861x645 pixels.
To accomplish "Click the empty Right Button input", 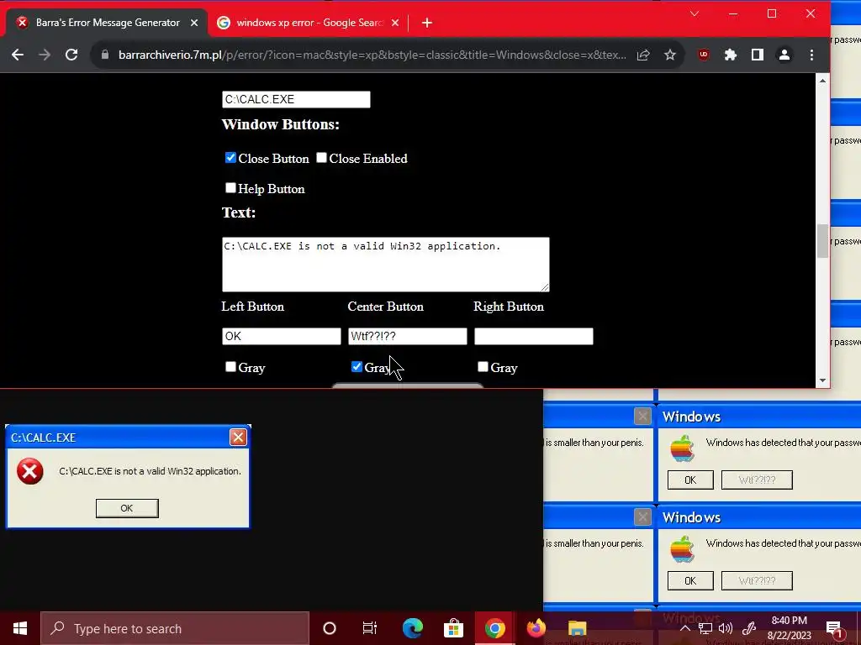I will tap(534, 336).
